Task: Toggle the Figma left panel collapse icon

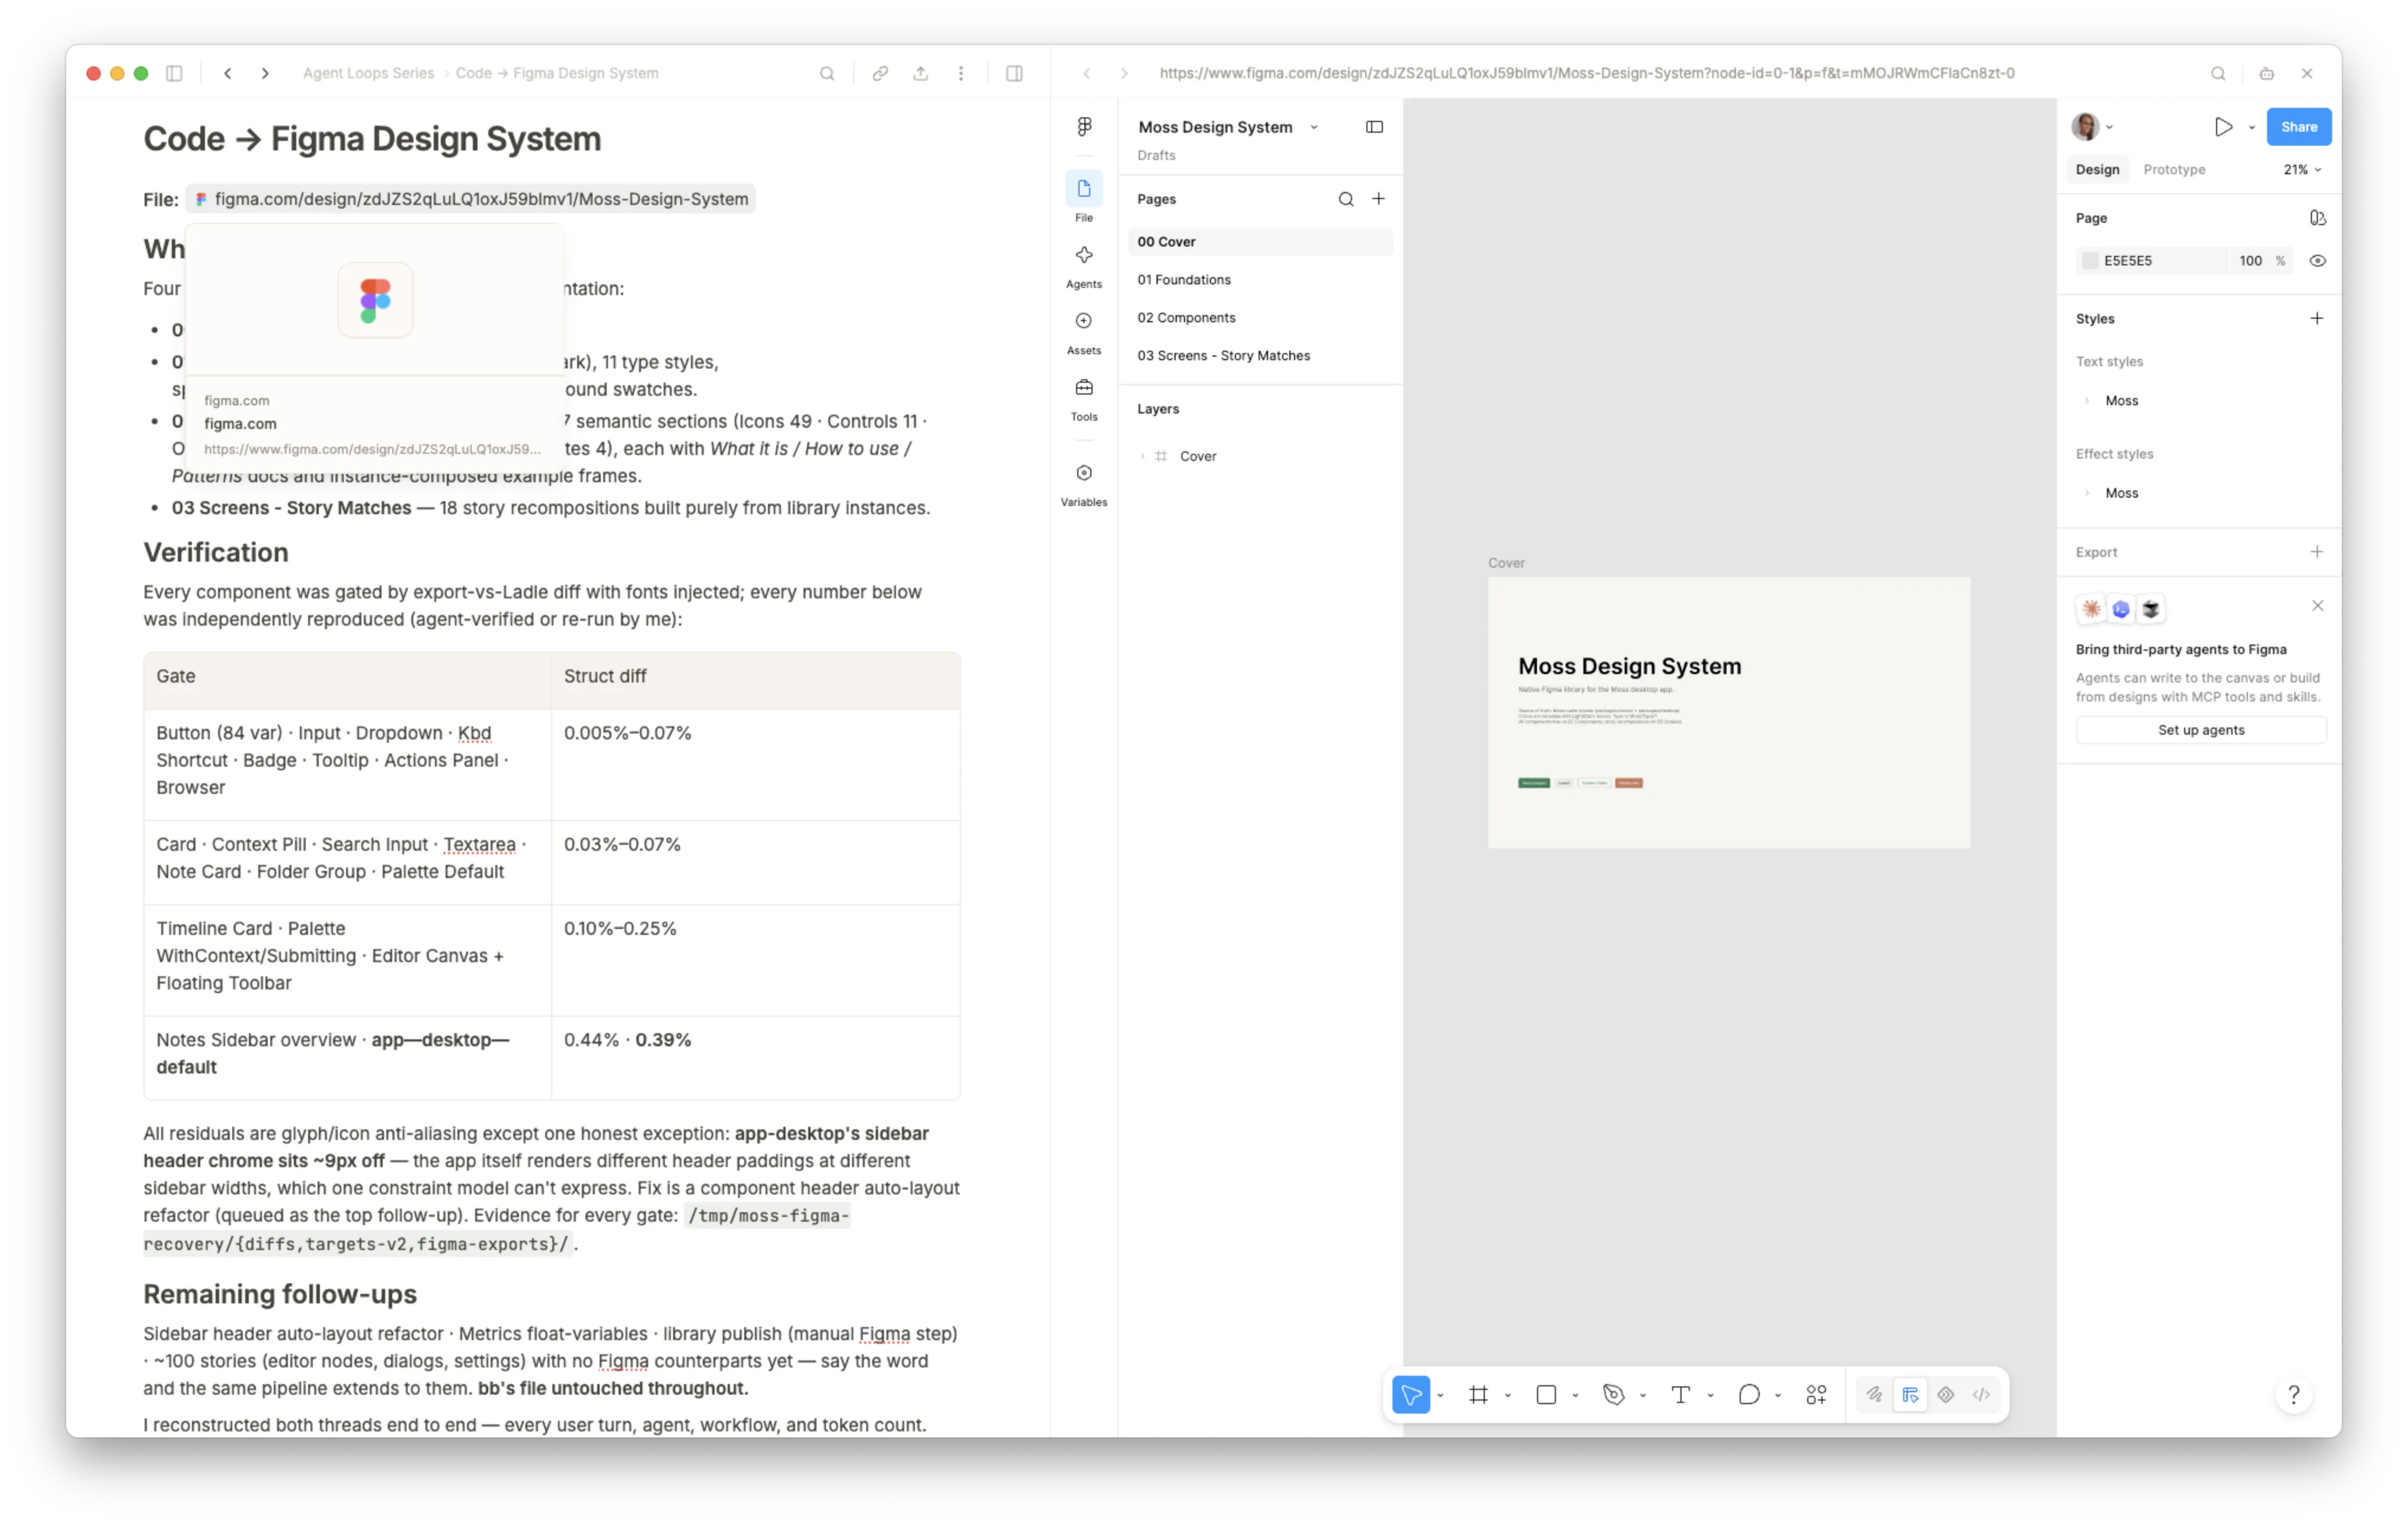Action: click(x=1374, y=127)
